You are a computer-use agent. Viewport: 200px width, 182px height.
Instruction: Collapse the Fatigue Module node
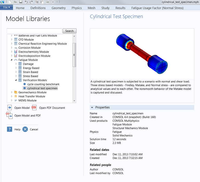11,60
